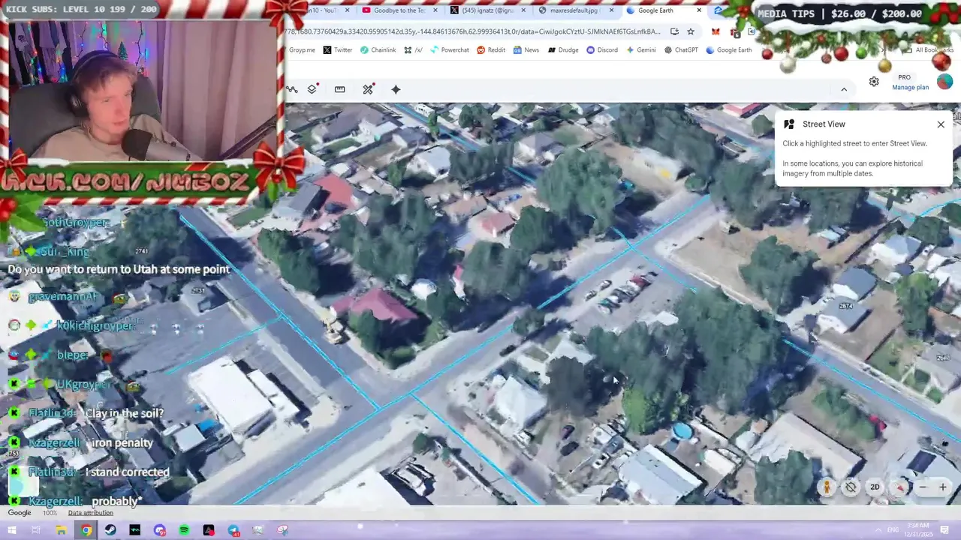Open Task View on the taskbar
Screen dimensions: 961x540
click(x=35, y=530)
